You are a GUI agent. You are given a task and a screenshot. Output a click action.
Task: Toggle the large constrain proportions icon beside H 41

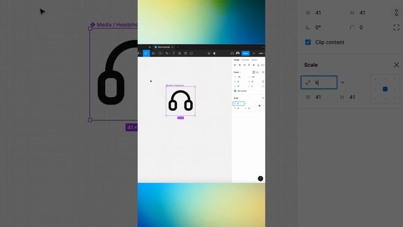click(396, 13)
